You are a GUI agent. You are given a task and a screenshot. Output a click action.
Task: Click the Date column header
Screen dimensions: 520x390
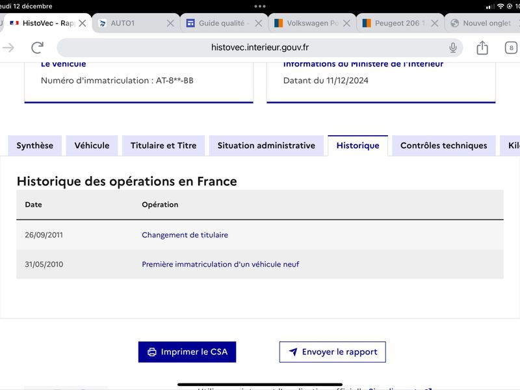34,205
